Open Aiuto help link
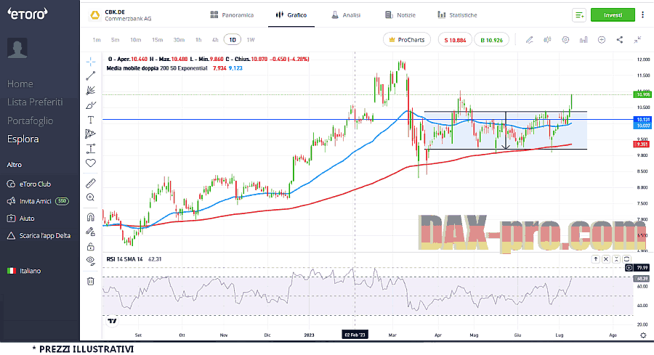Image resolution: width=654 pixels, height=355 pixels. (x=21, y=219)
